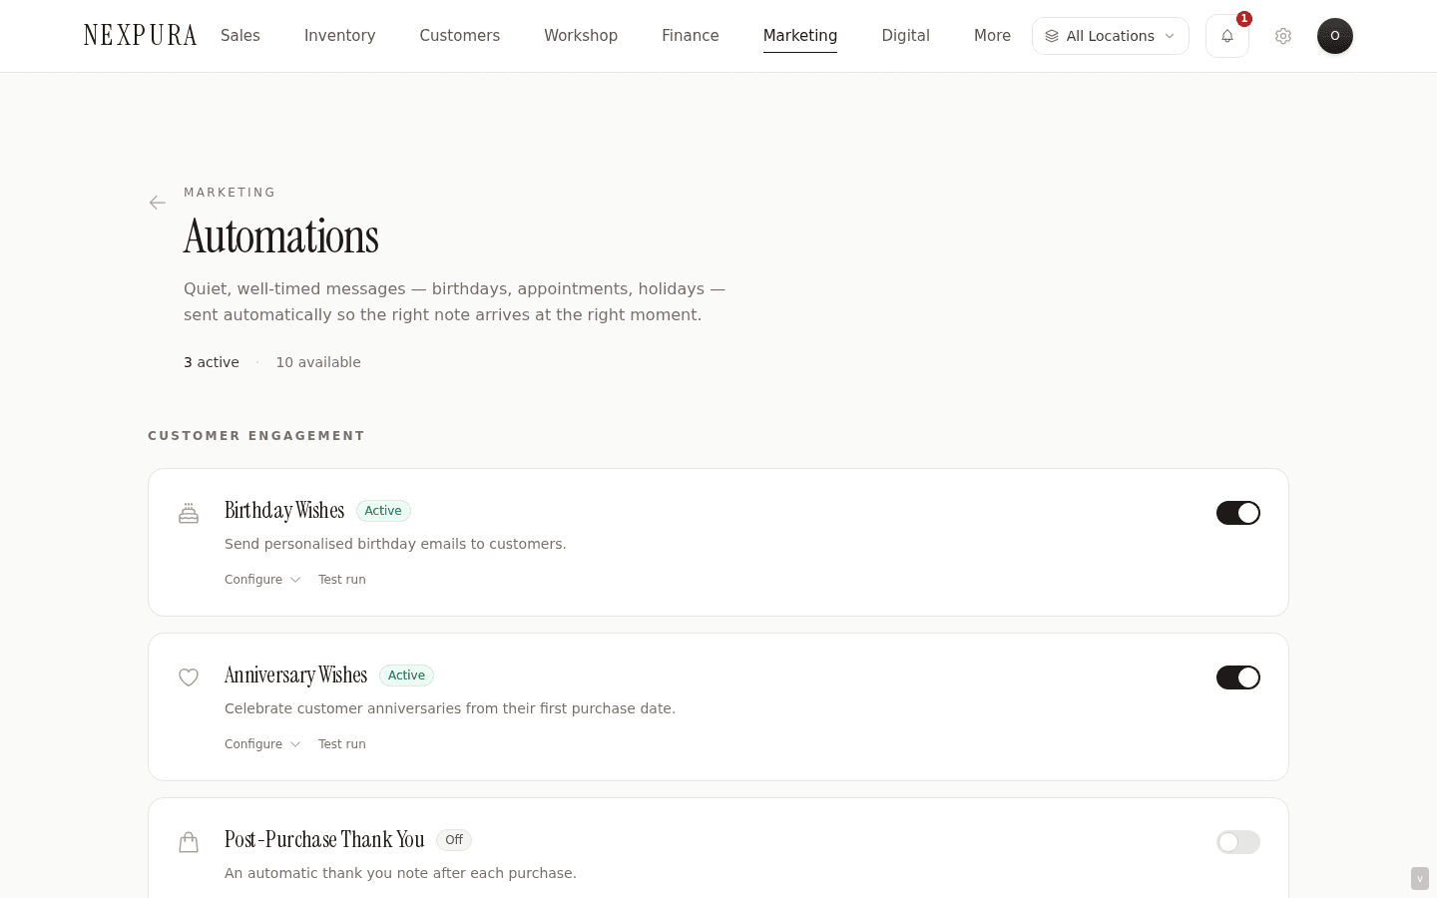Click the Birthday Wishes title
1437x898 pixels.
coord(284,511)
